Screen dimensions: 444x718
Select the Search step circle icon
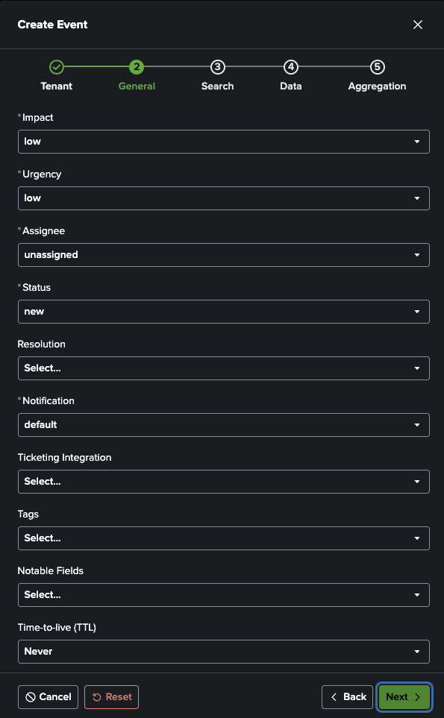tap(217, 66)
